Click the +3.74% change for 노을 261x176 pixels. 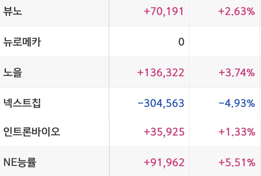(x=236, y=73)
